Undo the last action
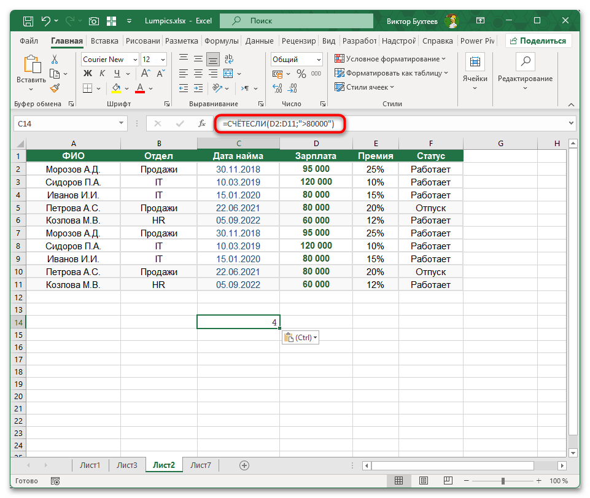Screen dimensions: 590x498 click(46, 21)
